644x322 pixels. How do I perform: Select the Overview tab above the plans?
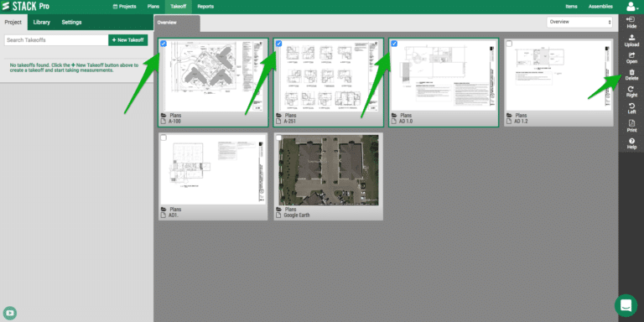[x=177, y=23]
